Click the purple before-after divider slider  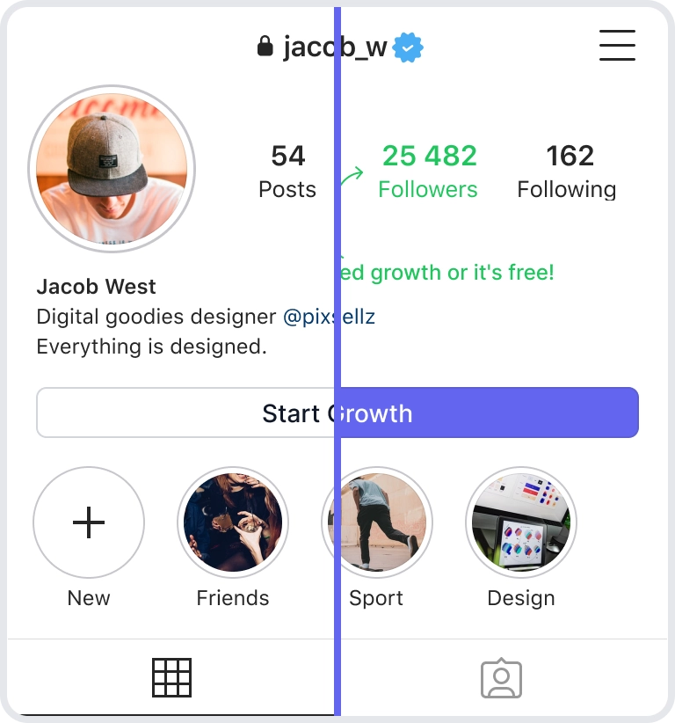(x=337, y=361)
